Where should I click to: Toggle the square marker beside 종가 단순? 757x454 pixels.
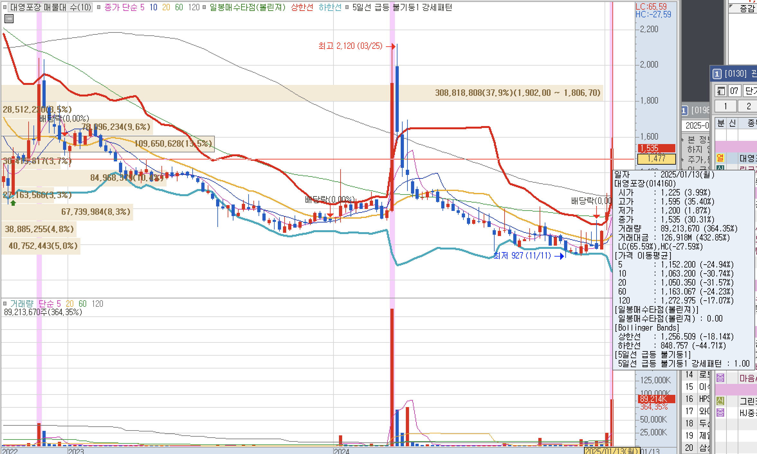[99, 7]
